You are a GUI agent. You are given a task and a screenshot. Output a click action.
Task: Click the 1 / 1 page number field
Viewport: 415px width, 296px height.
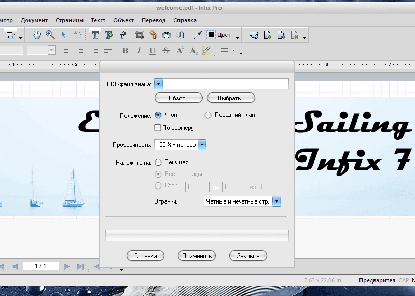pos(40,266)
